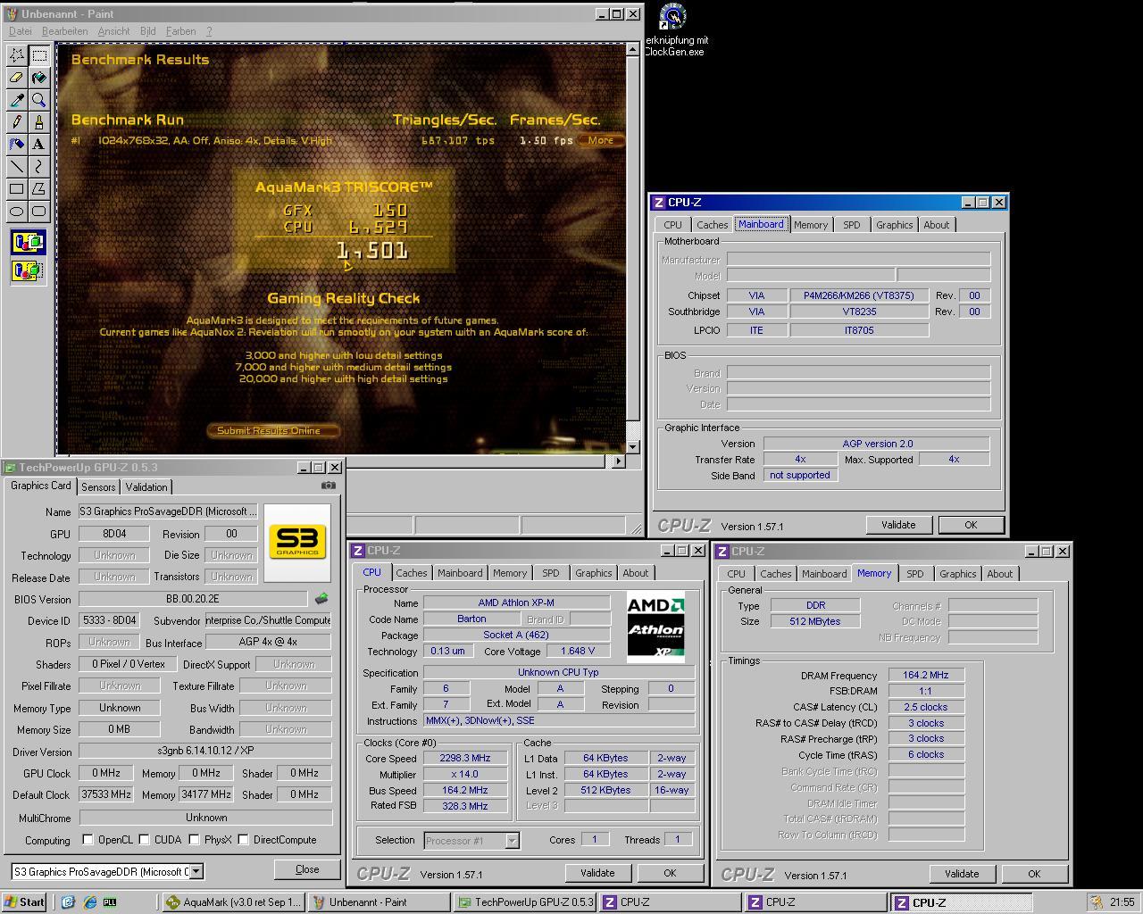
Task: Select the Polygon shape tool
Action: click(39, 188)
